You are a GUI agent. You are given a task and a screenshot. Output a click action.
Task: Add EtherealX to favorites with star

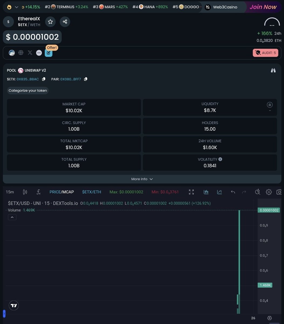(50, 22)
